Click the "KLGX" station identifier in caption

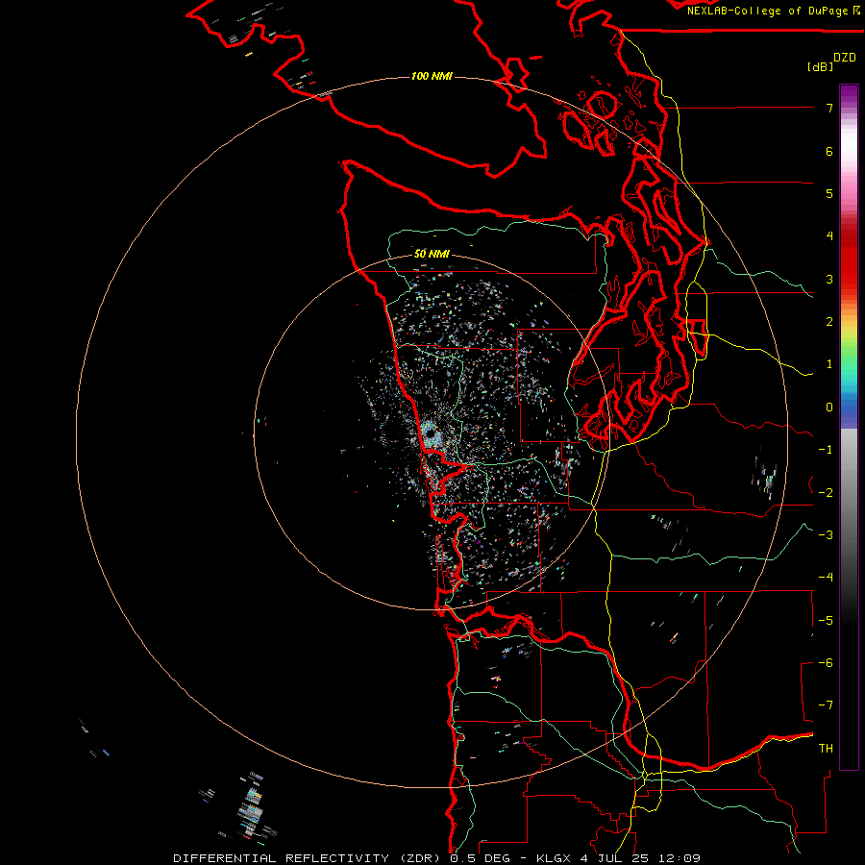pos(553,858)
